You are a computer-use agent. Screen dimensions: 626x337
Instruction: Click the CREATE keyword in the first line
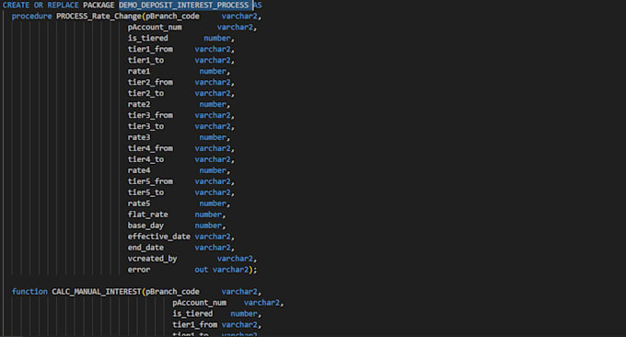pyautogui.click(x=16, y=6)
